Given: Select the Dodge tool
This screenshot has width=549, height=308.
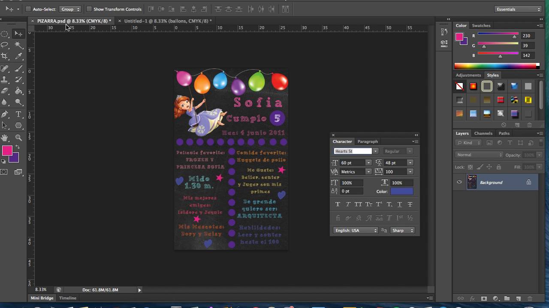Looking at the screenshot, I should [18, 102].
